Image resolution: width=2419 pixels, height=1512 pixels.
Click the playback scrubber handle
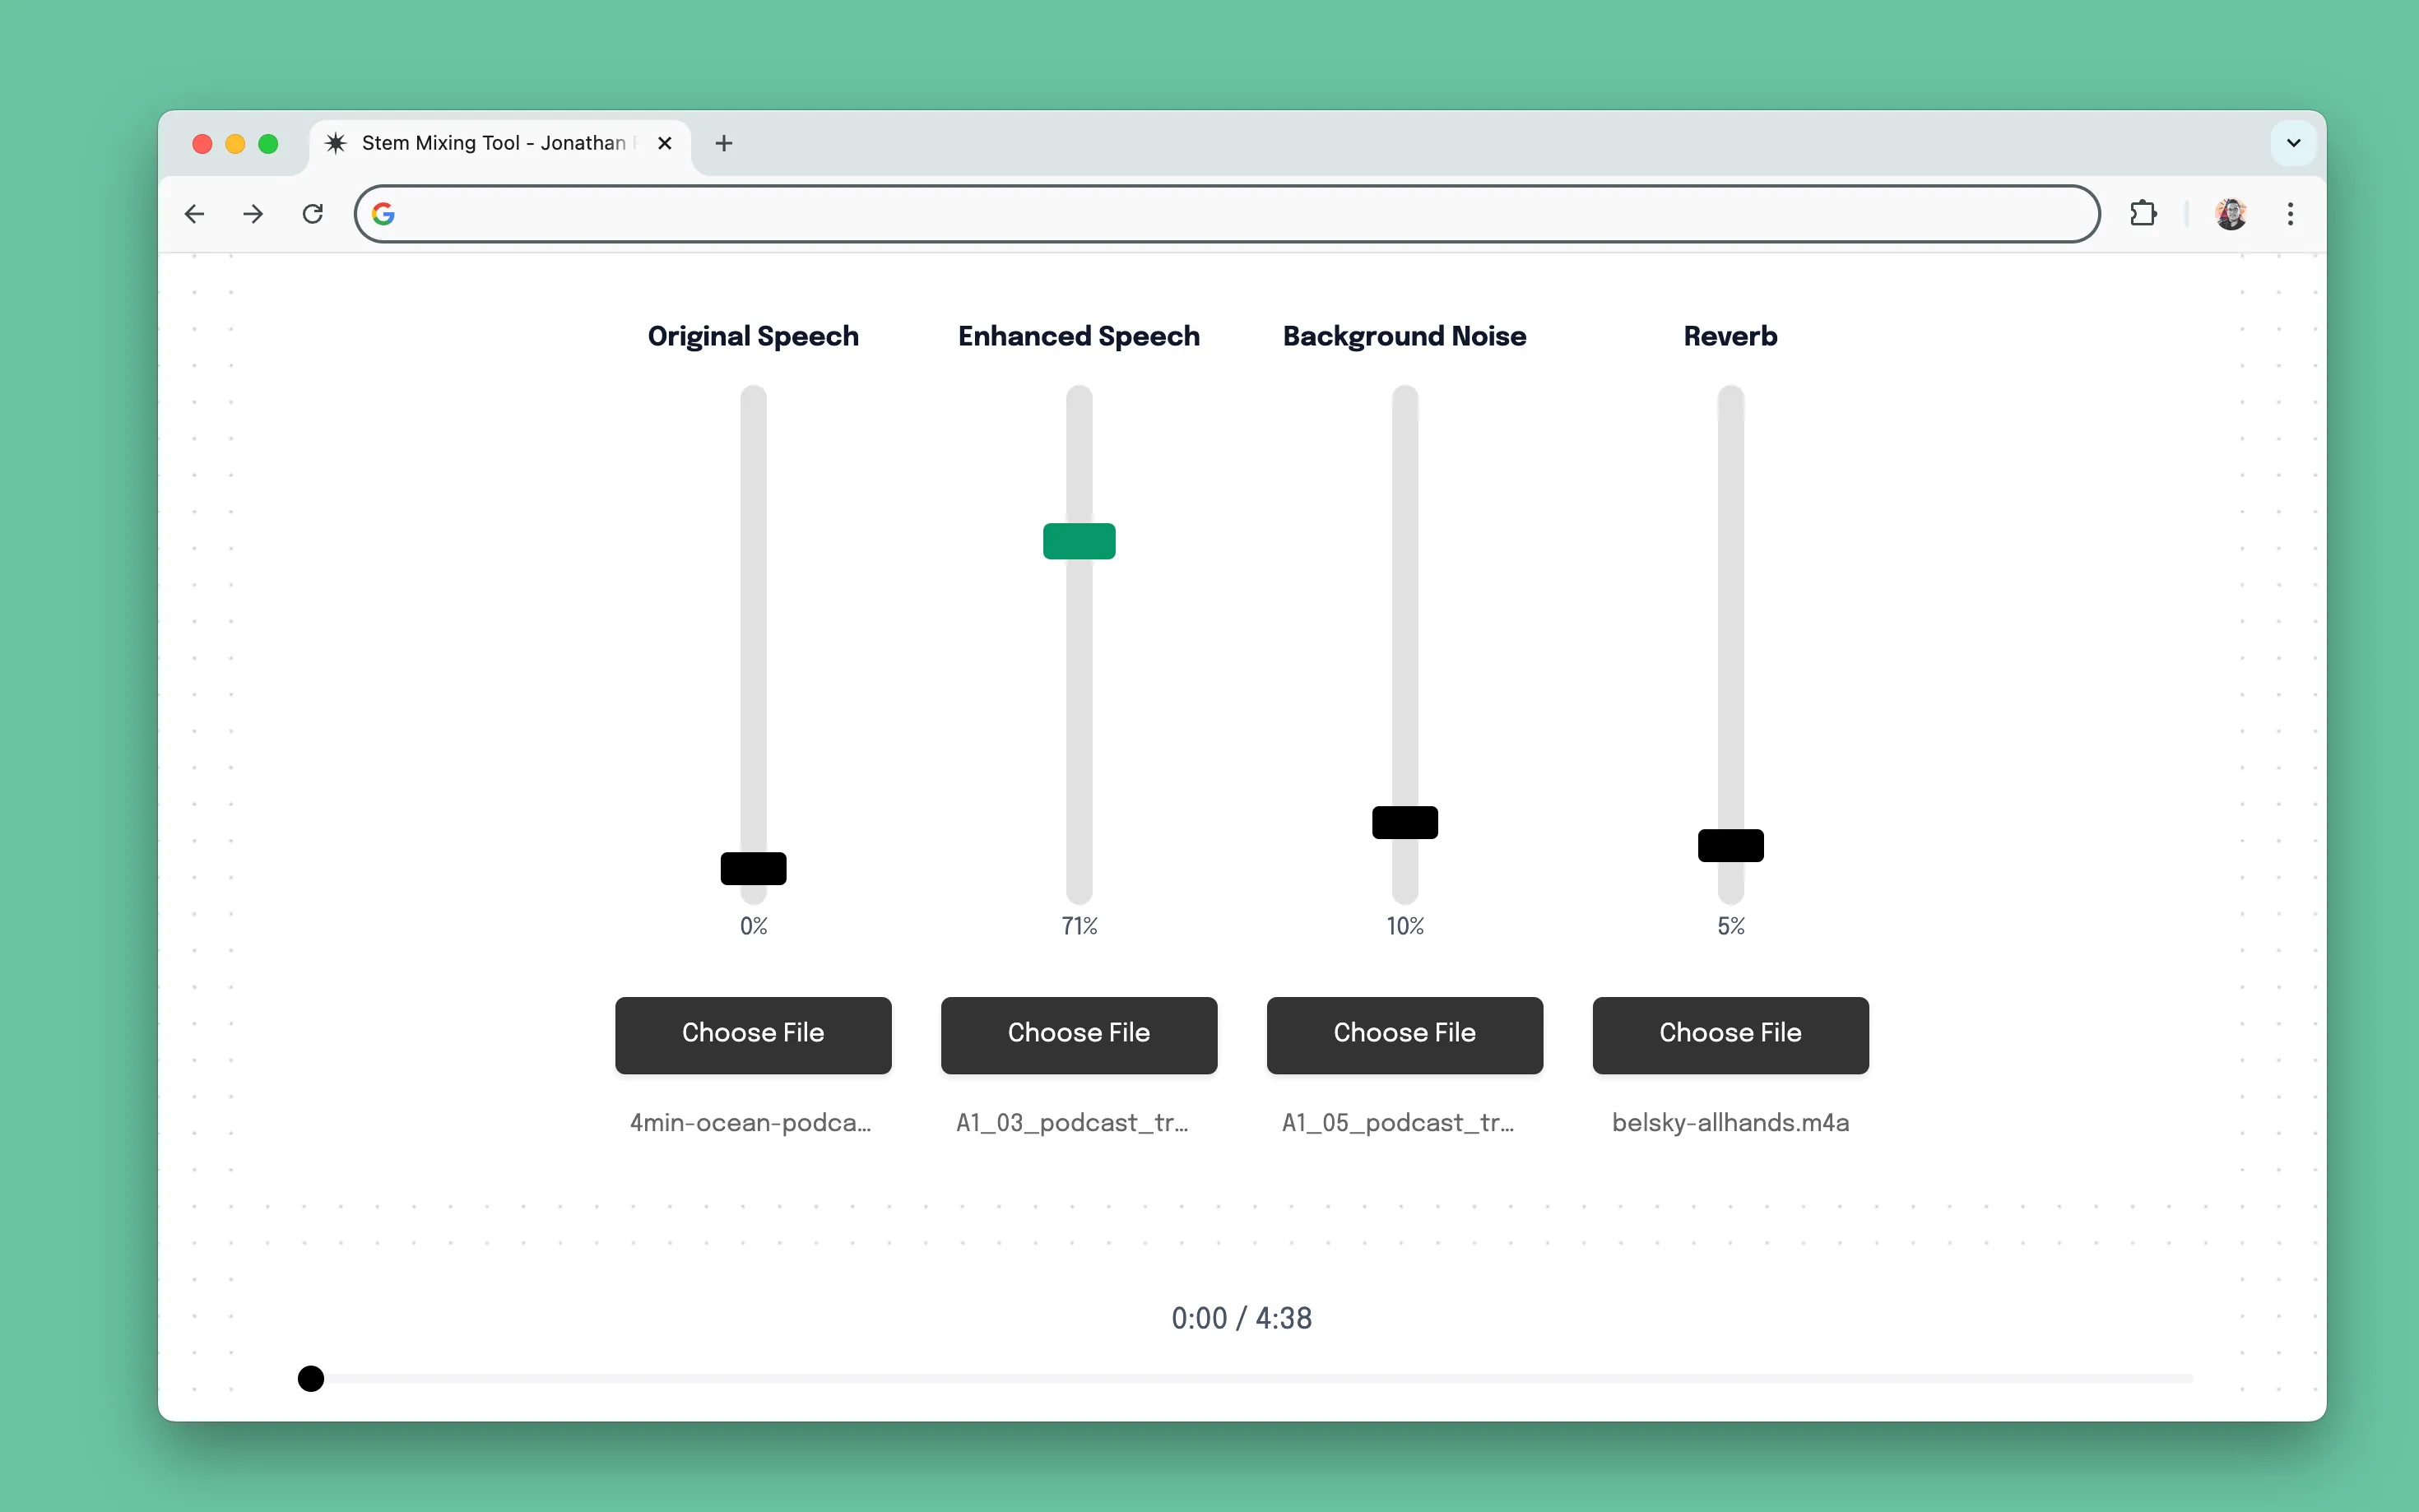[311, 1378]
